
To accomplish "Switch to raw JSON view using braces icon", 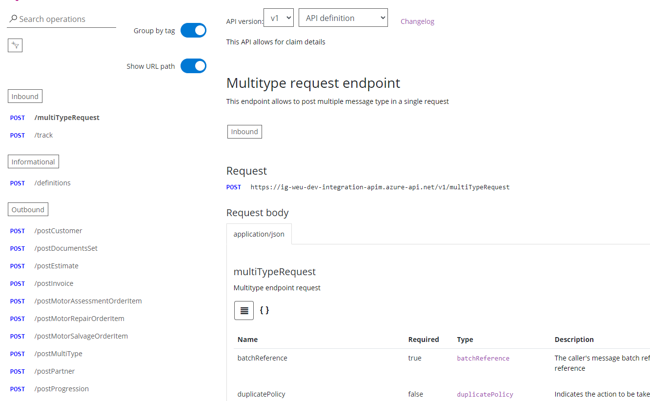I will pos(264,310).
